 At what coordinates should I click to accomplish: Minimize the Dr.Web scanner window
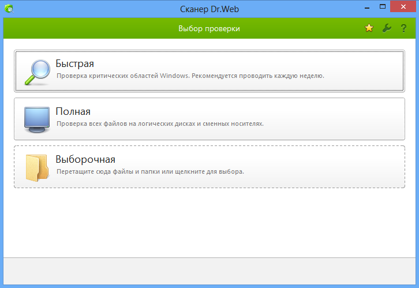(367, 8)
